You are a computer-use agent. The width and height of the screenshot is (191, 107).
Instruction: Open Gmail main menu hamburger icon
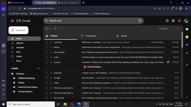(x=12, y=21)
